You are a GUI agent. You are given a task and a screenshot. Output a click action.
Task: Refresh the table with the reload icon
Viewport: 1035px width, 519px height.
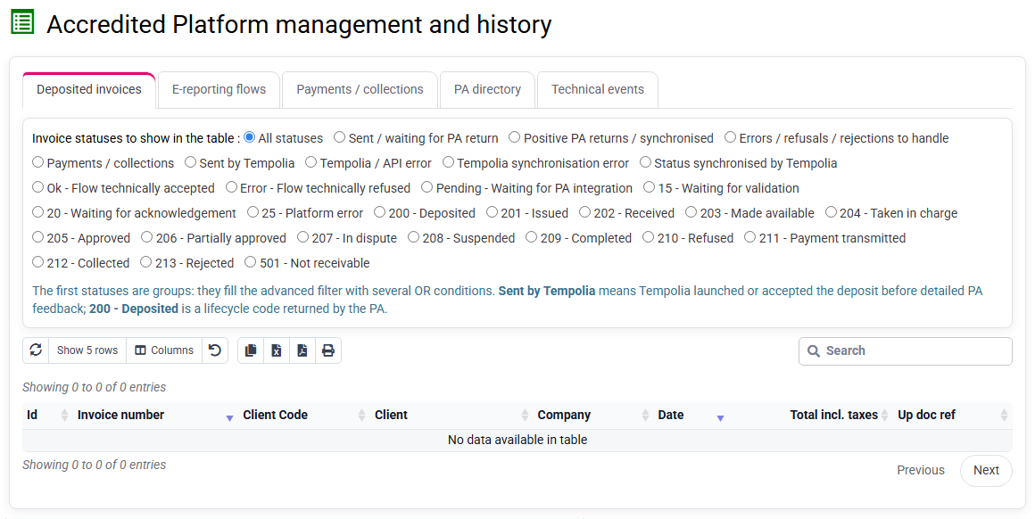click(36, 350)
